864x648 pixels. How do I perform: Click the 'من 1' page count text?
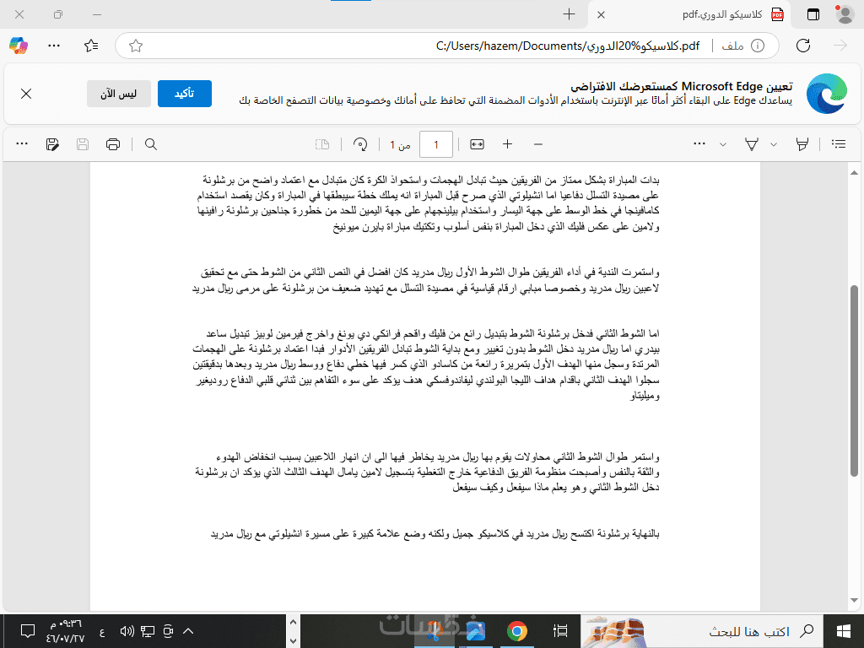pyautogui.click(x=401, y=145)
